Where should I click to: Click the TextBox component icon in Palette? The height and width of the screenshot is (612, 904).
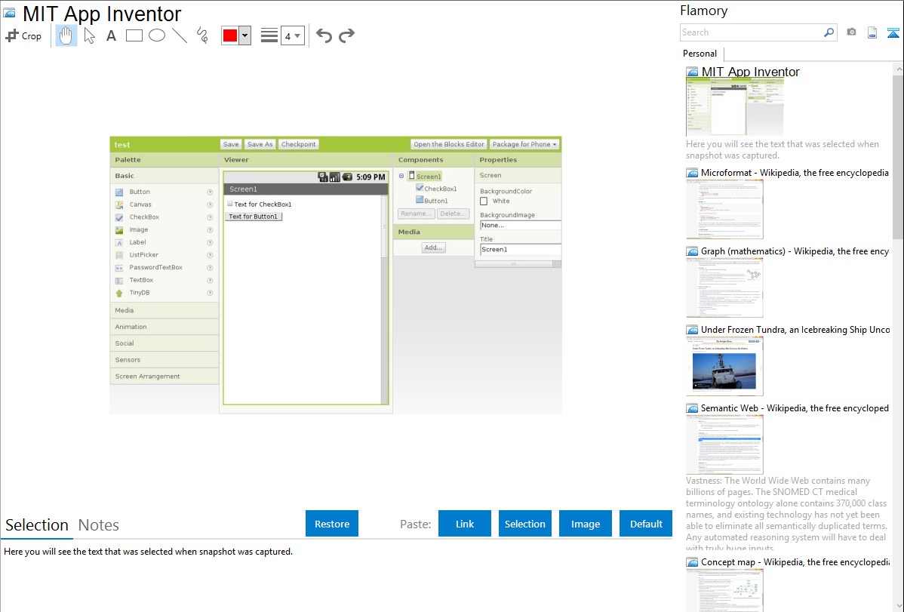click(119, 280)
